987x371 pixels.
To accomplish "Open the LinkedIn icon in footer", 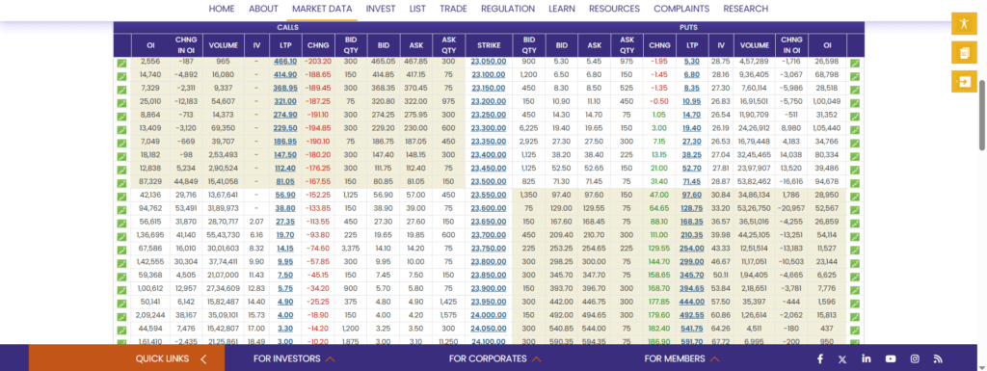I will (867, 359).
